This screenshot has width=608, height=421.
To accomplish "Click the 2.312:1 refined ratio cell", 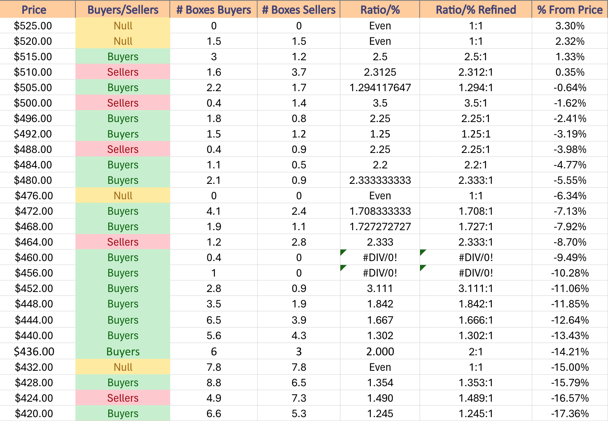I will tap(476, 72).
